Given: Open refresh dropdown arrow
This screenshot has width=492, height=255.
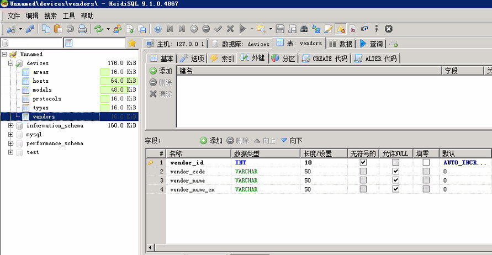Looking at the screenshot, I should click(108, 29).
